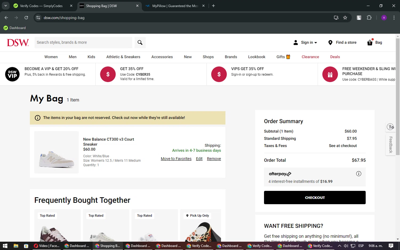This screenshot has height=250, width=400.
Task: Open the Athletic & Sneakers menu
Action: tap(123, 57)
